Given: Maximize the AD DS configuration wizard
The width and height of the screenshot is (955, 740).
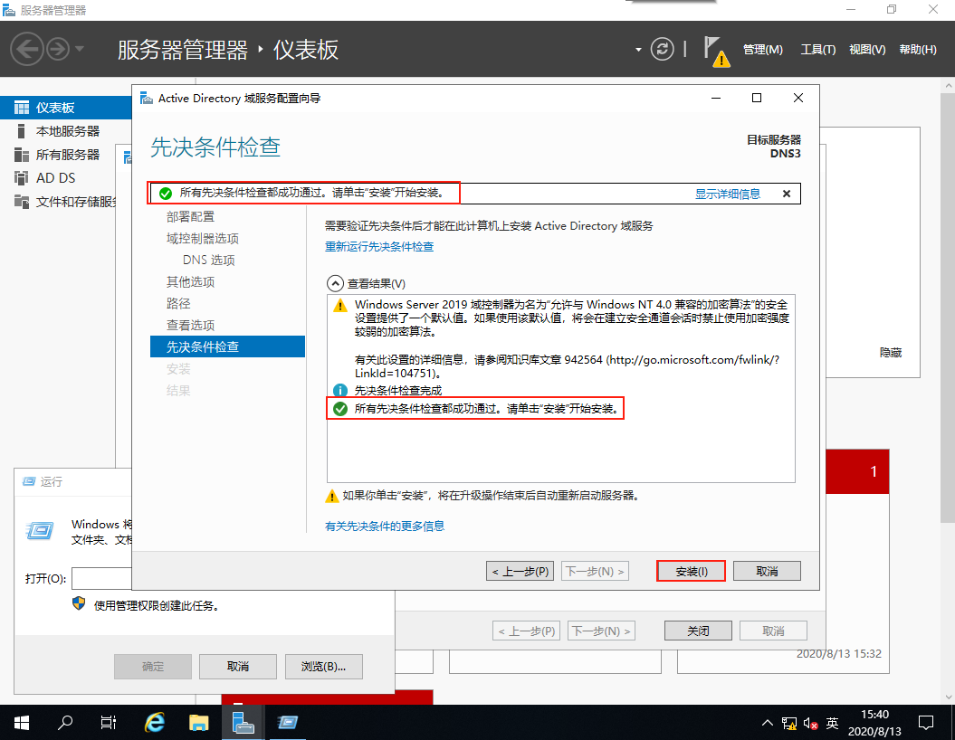Looking at the screenshot, I should pos(757,98).
